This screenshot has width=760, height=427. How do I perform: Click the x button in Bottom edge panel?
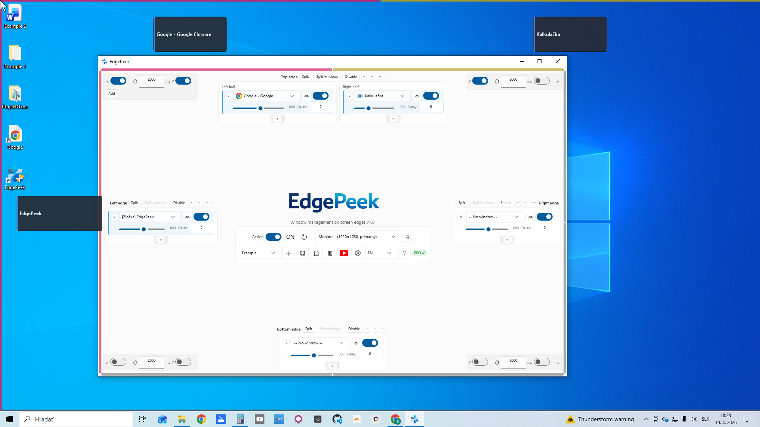click(287, 343)
